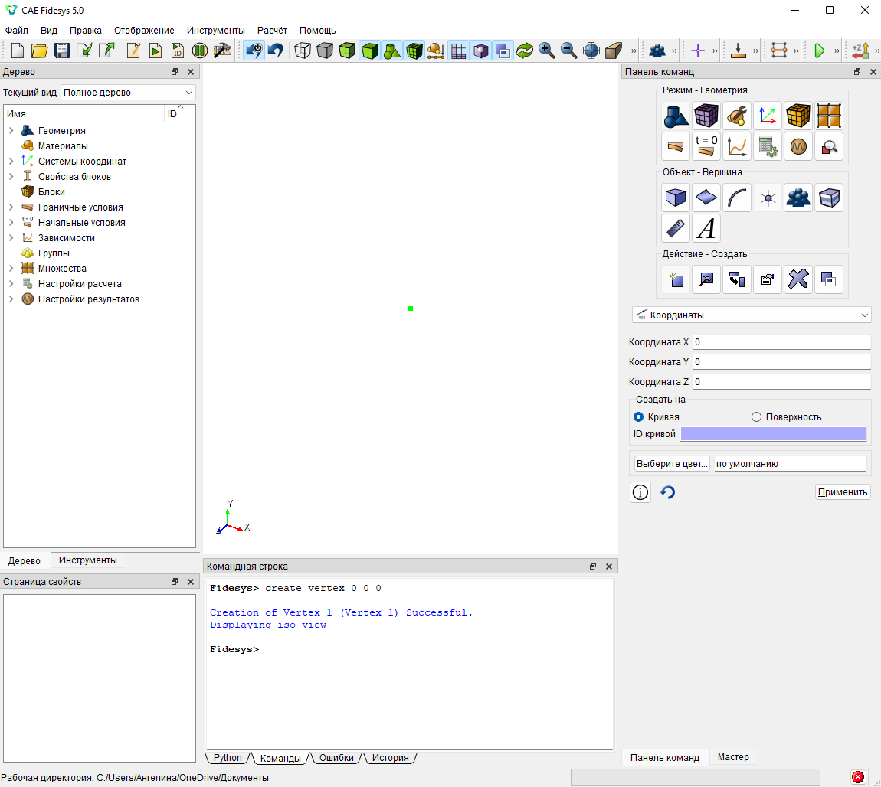
Task: Select 'Блоки' in the tree
Action: point(51,192)
